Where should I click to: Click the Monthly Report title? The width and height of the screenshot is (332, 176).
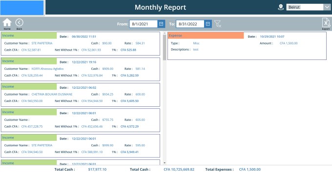[160, 7]
